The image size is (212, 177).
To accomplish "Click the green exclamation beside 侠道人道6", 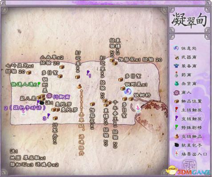I will [x=39, y=84].
